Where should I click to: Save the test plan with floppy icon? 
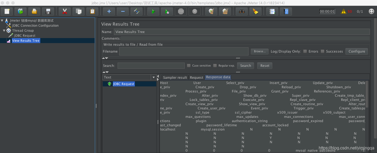coord(48,11)
